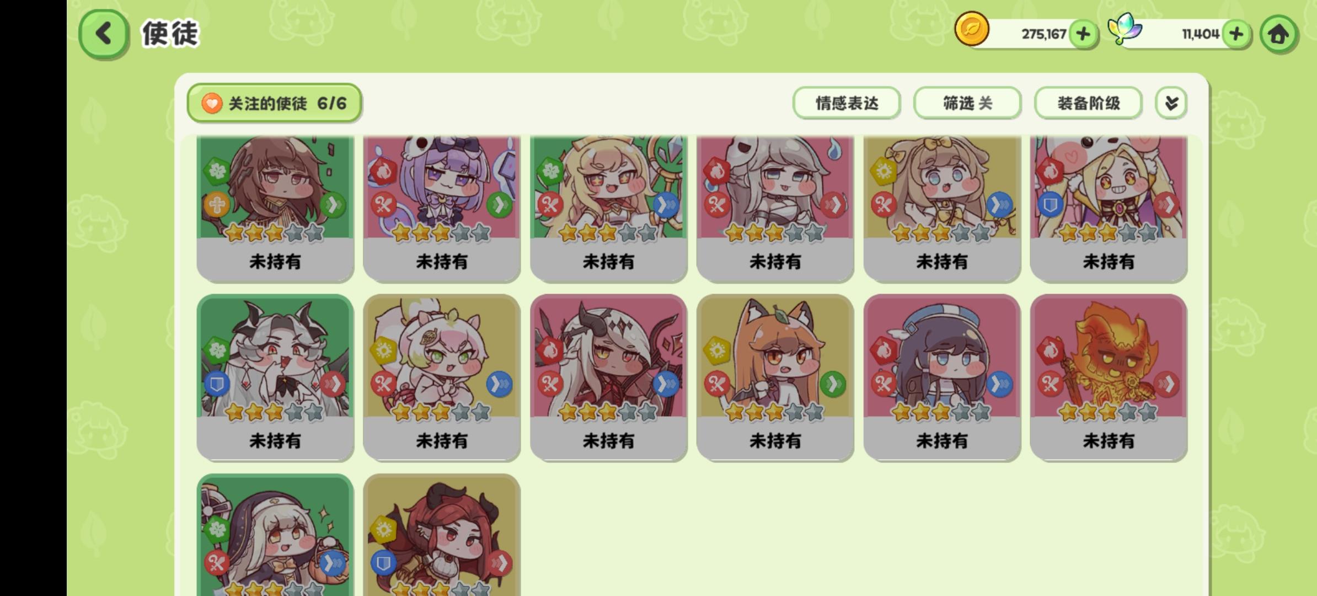The height and width of the screenshot is (596, 1317).
Task: Click 未持有 under the flame golem
Action: [x=1109, y=440]
